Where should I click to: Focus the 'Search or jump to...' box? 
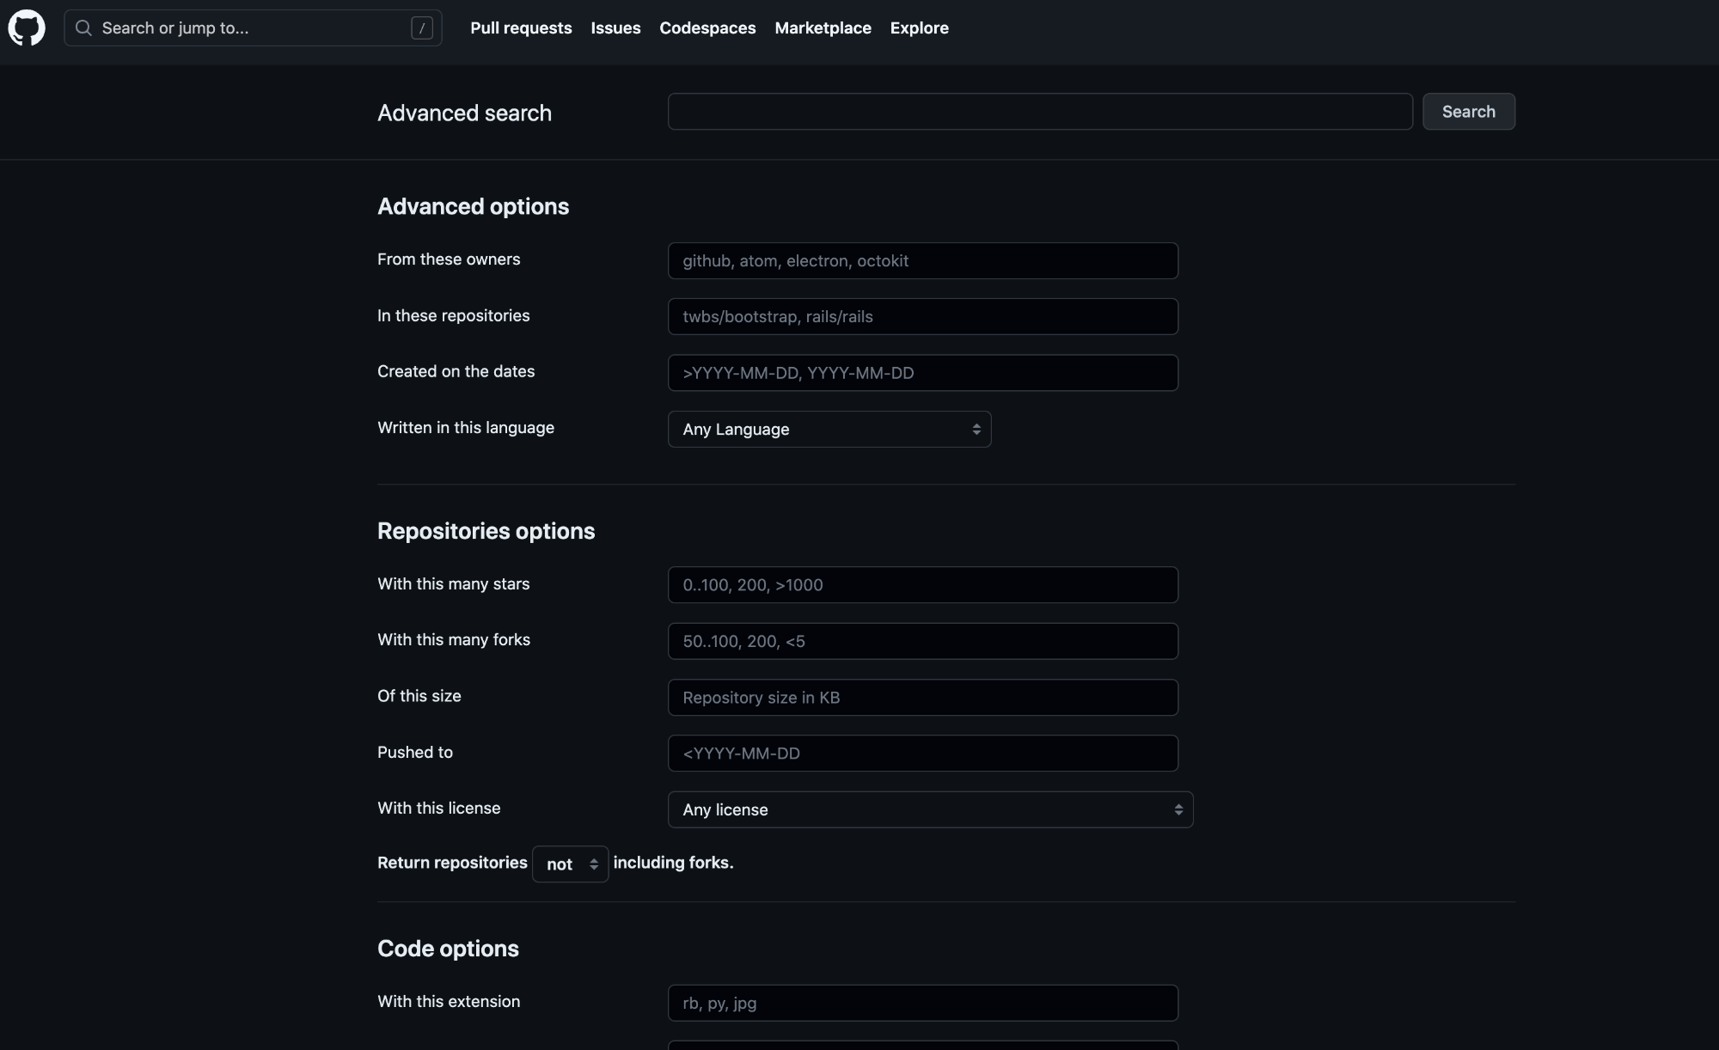[253, 28]
